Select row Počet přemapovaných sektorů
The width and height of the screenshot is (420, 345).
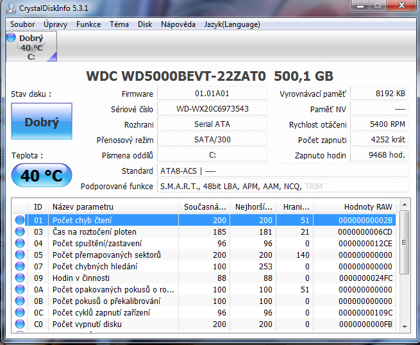click(205, 255)
